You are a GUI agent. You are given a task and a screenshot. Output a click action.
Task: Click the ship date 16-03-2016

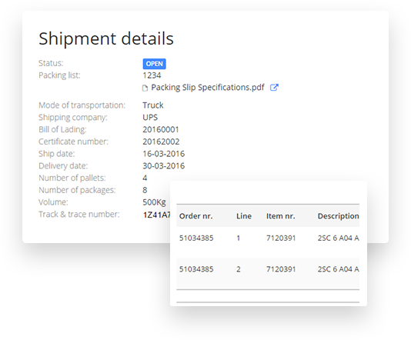[164, 154]
